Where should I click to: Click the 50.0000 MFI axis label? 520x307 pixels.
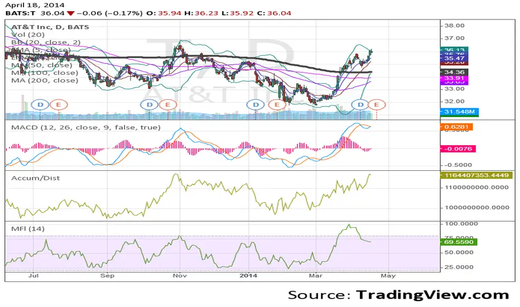(459, 252)
